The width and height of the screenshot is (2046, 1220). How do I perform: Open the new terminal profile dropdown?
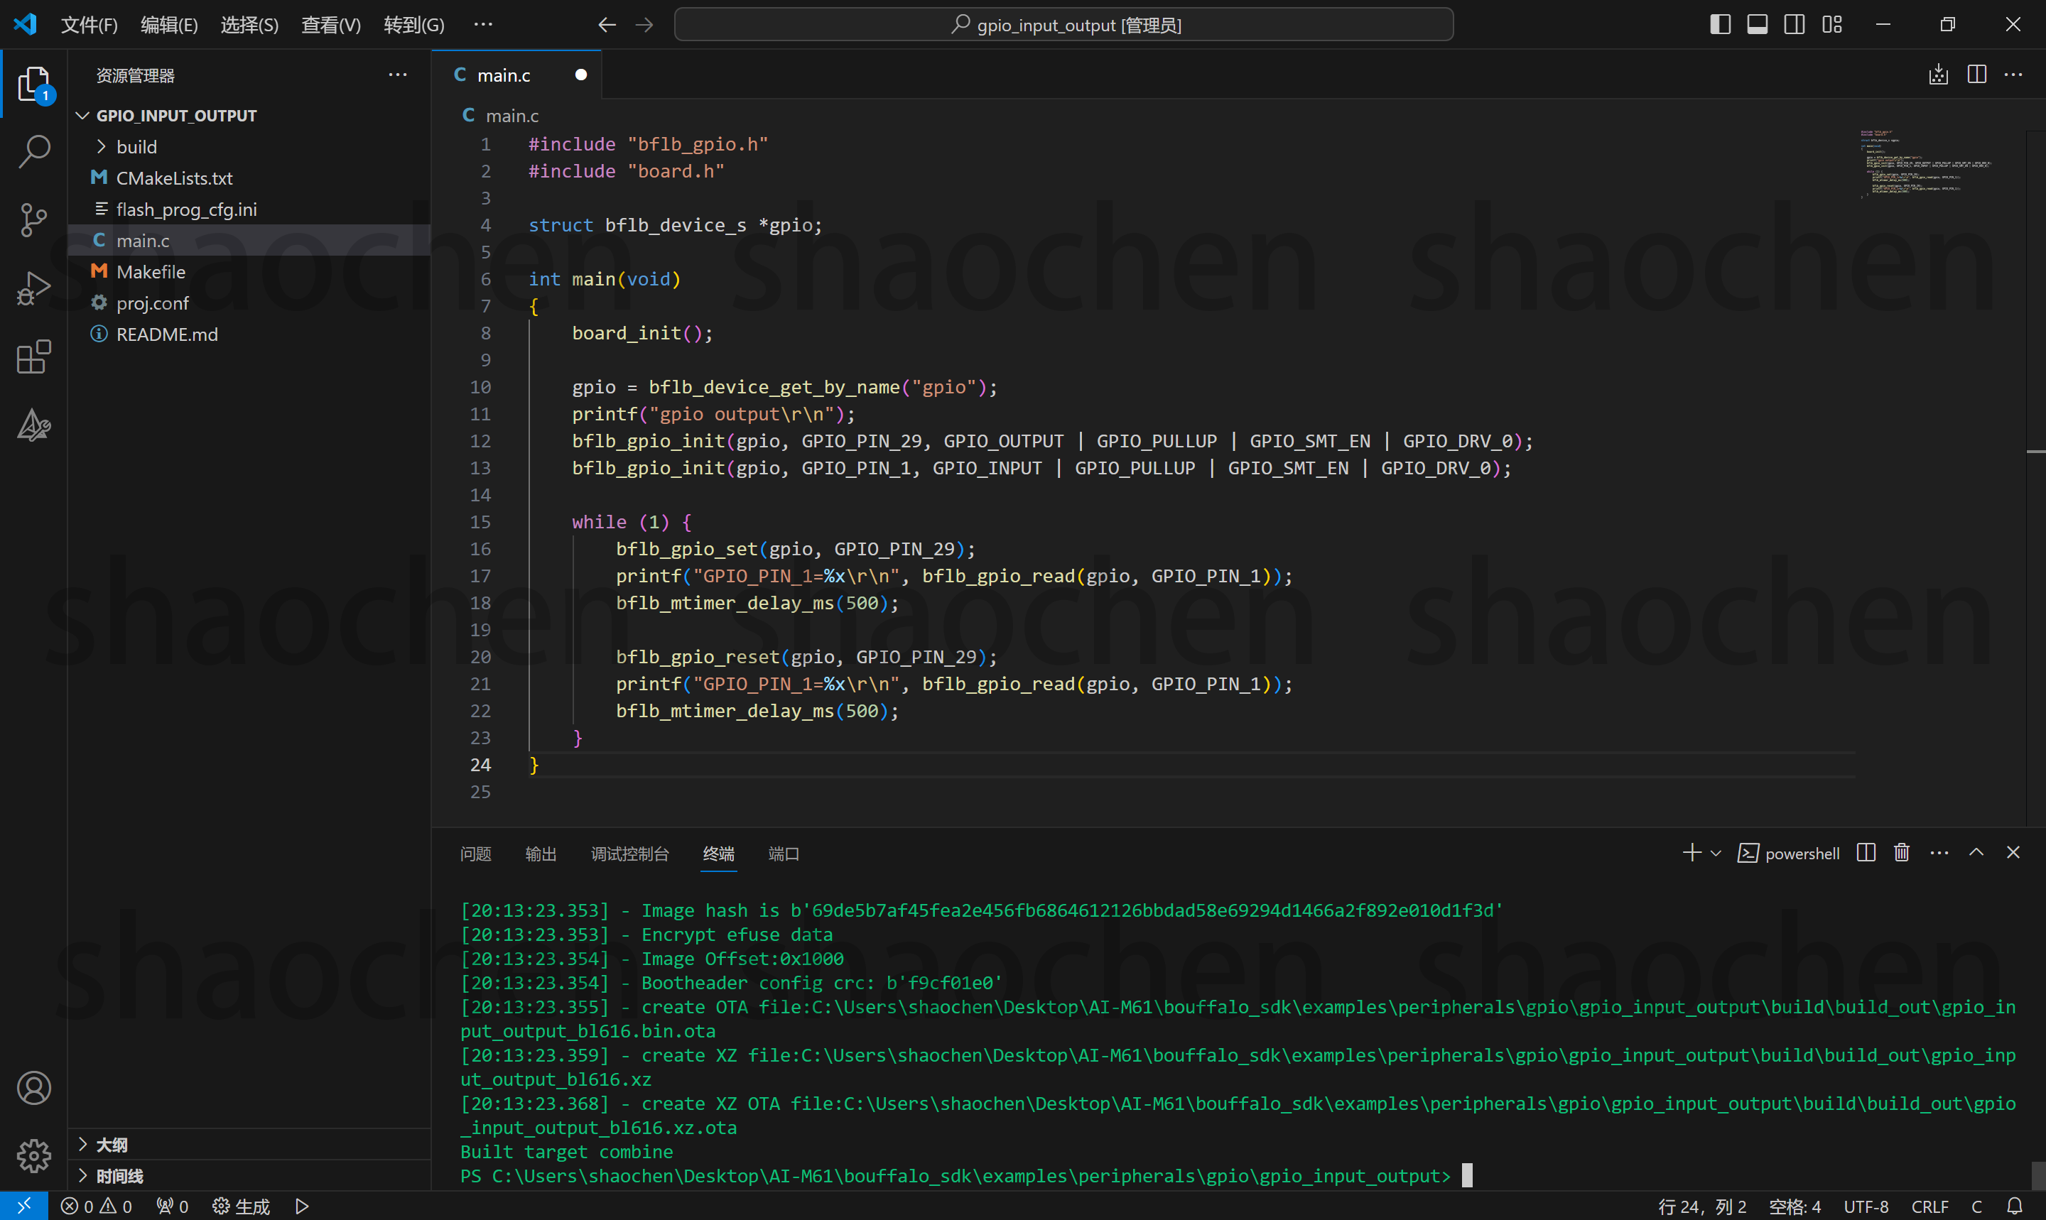click(x=1716, y=854)
